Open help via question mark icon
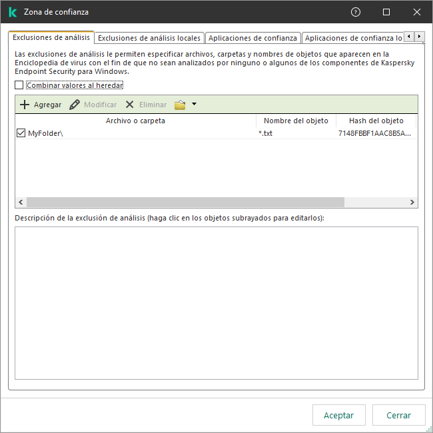The image size is (433, 433). [356, 12]
